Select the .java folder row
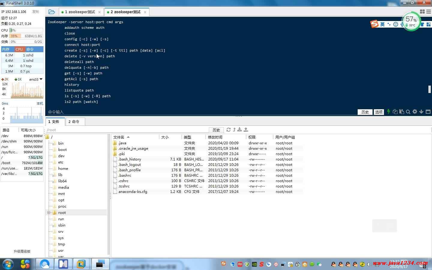432x270 pixels. (x=207, y=143)
